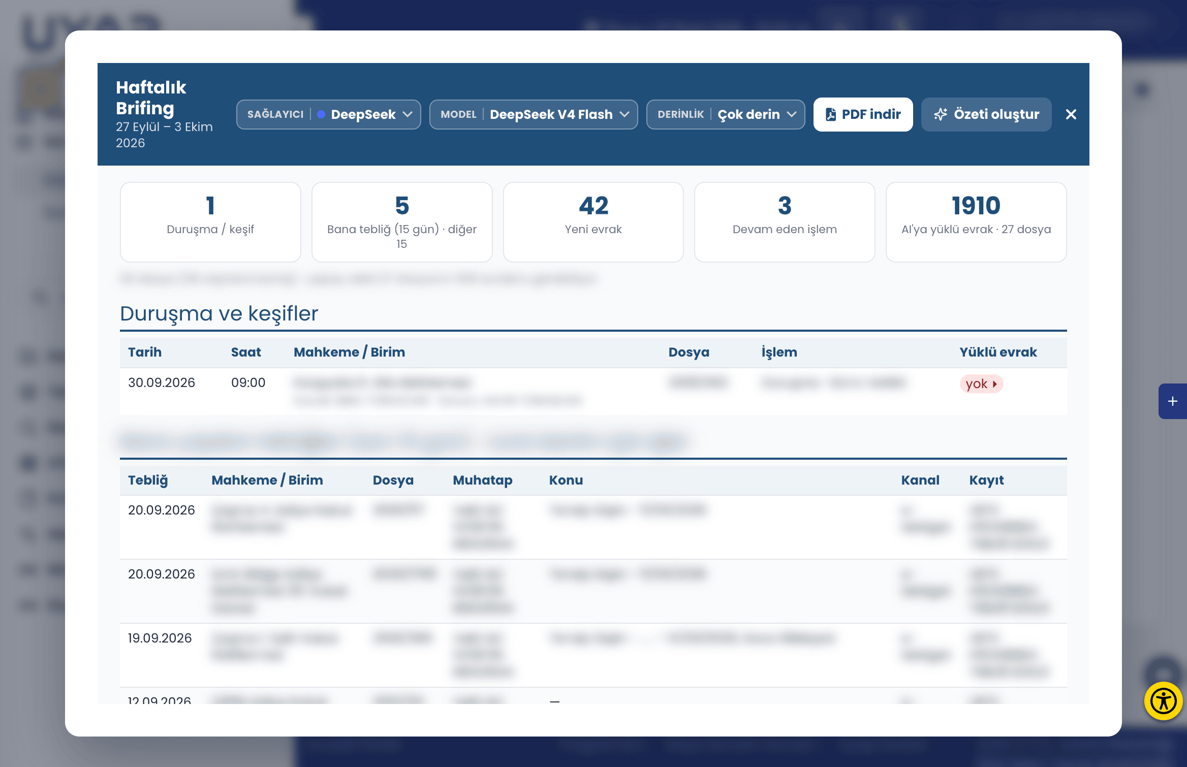Screen dimensions: 1187x767
Task: Click the Yüklü evrak column header
Action: 998,352
